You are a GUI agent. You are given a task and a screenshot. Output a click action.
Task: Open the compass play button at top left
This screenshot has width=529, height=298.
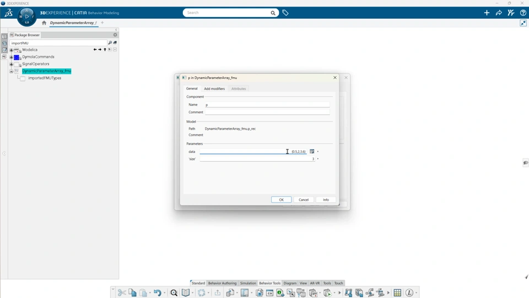coord(26,16)
